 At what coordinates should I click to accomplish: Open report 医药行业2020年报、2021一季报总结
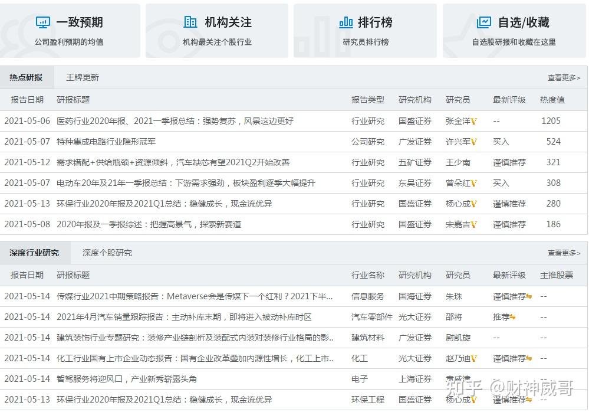(x=175, y=121)
